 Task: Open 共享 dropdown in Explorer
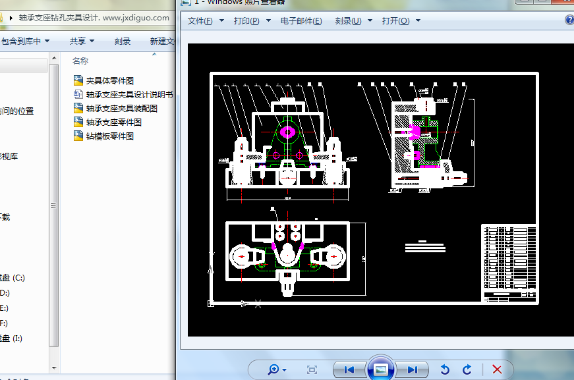click(82, 41)
